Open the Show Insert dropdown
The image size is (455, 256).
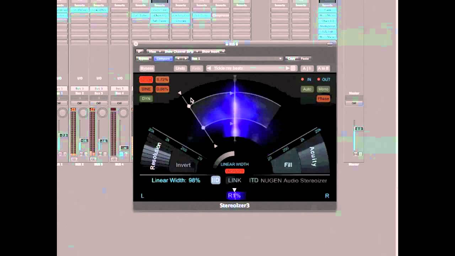pyautogui.click(x=212, y=51)
